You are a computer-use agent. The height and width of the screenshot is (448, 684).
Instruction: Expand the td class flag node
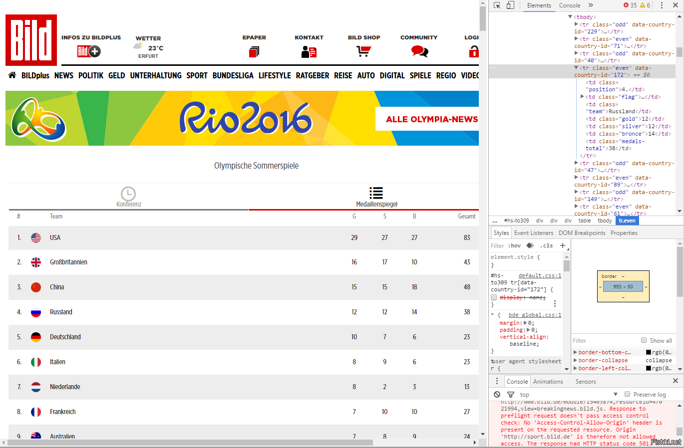(582, 97)
